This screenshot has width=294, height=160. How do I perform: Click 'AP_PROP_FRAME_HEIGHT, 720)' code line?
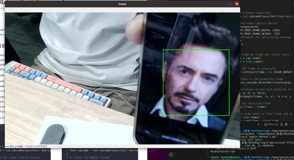coord(260,34)
